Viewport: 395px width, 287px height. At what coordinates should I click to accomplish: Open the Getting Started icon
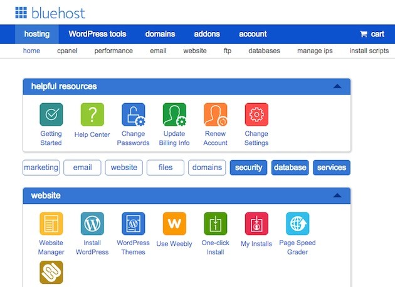51,114
